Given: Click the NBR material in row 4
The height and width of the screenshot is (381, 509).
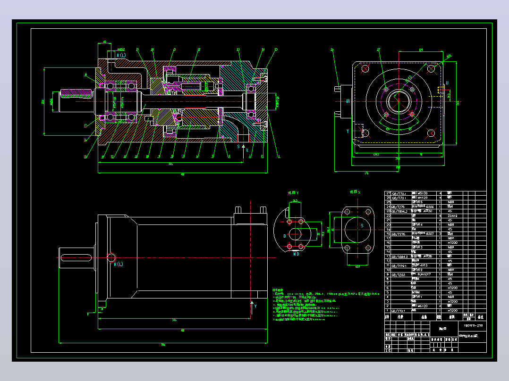Looking at the screenshot, I should coord(451,297).
